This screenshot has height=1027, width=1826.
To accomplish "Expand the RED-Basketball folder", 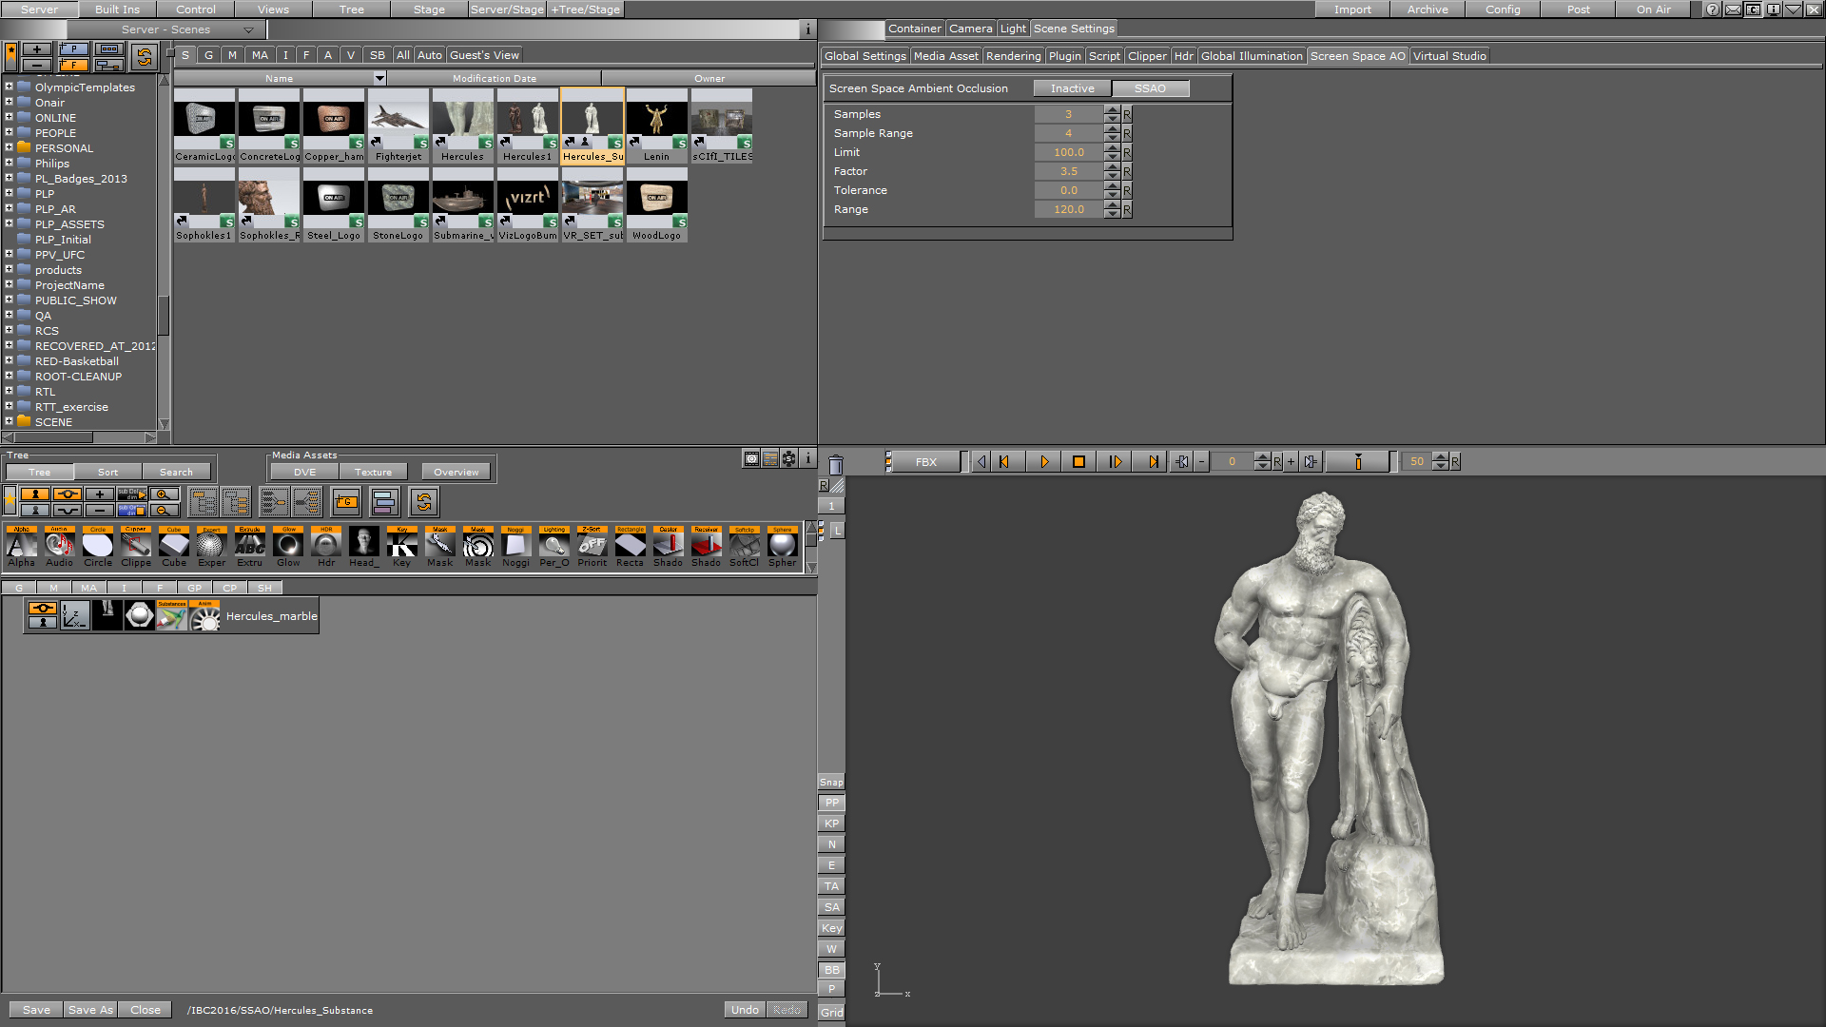I will tap(10, 360).
